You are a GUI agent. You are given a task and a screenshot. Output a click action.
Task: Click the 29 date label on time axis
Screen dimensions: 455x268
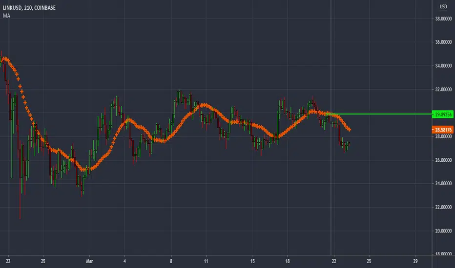click(x=415, y=261)
